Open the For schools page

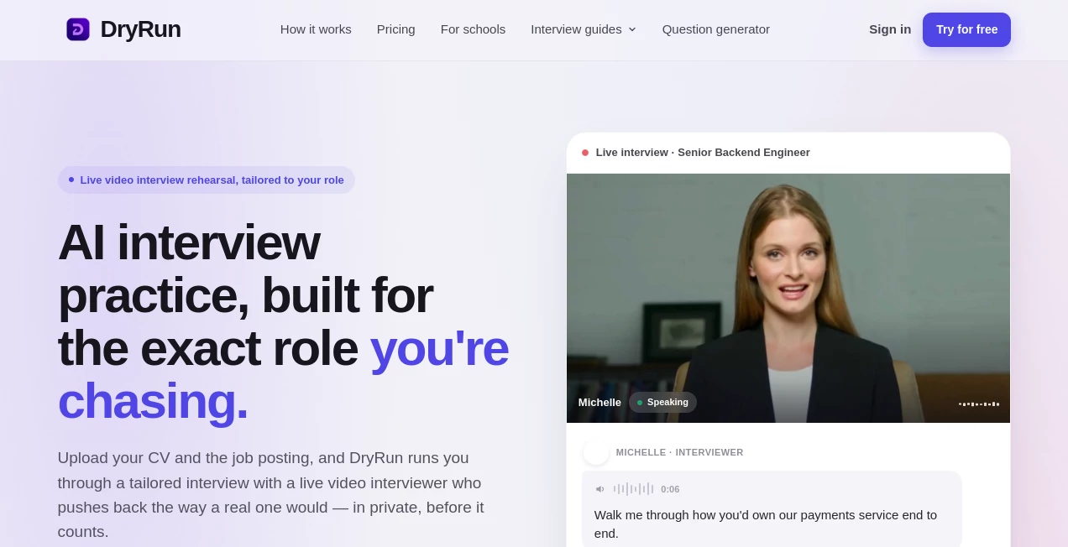point(473,29)
